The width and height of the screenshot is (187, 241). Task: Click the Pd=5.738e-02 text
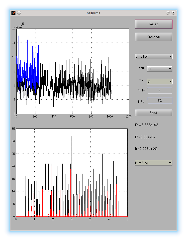[146, 125]
